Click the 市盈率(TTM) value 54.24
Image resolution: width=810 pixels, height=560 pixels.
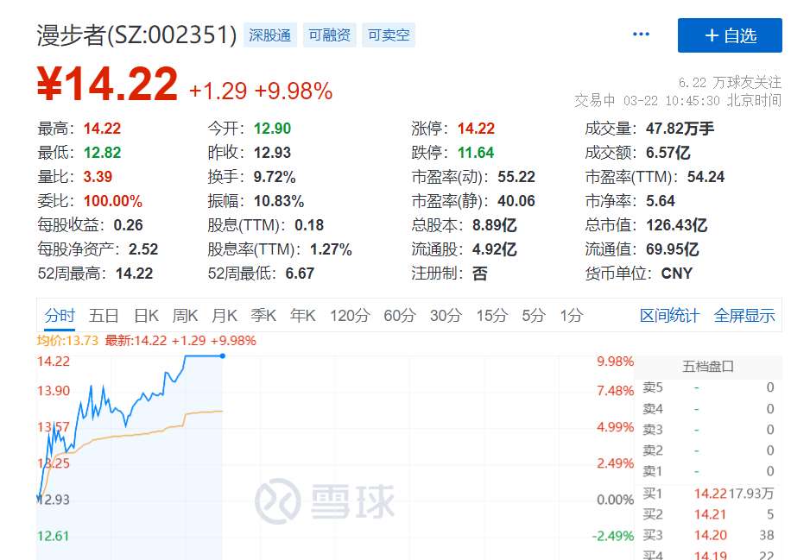(x=706, y=177)
